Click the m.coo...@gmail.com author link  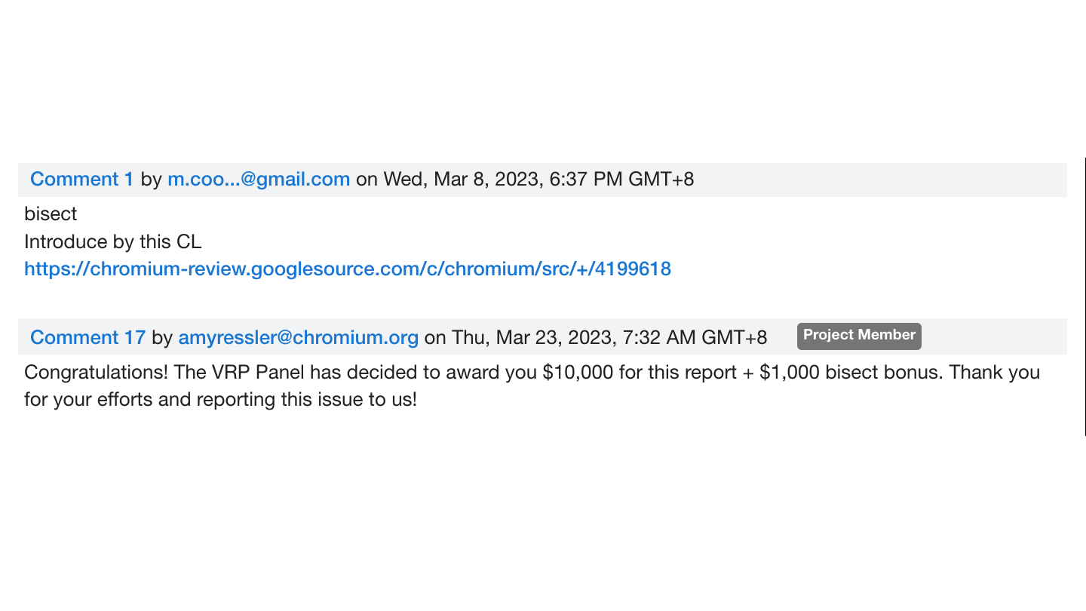[258, 180]
